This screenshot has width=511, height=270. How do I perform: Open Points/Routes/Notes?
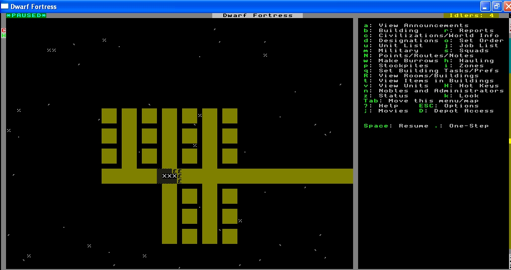click(x=419, y=56)
